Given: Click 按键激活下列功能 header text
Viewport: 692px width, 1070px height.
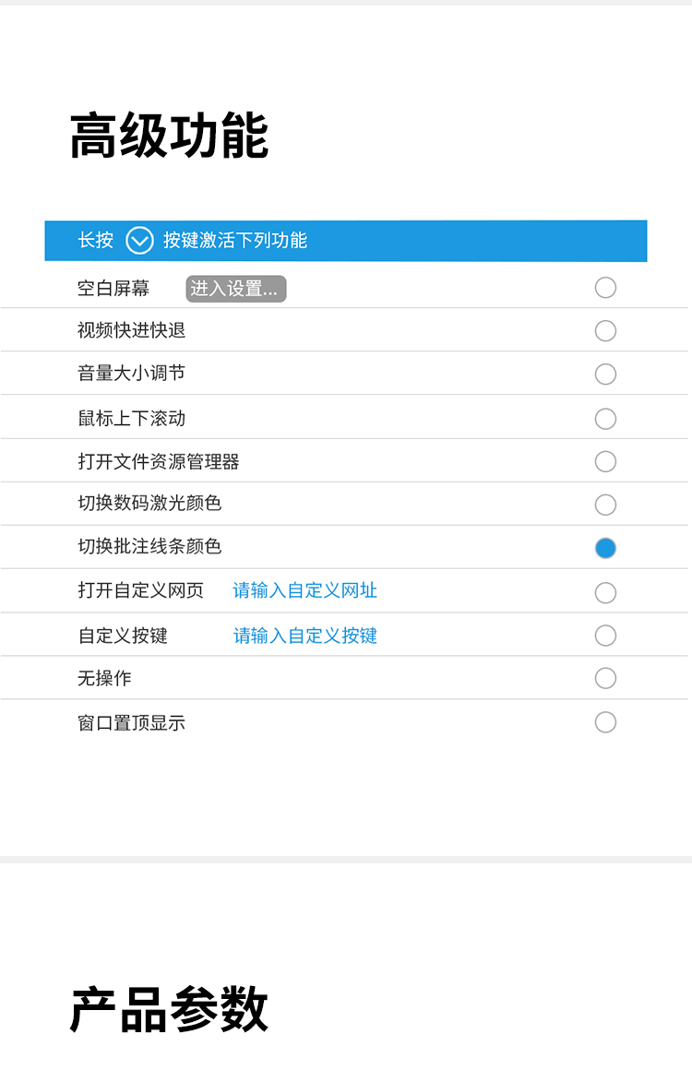Looking at the screenshot, I should [x=235, y=240].
